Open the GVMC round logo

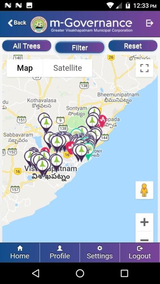point(39,24)
